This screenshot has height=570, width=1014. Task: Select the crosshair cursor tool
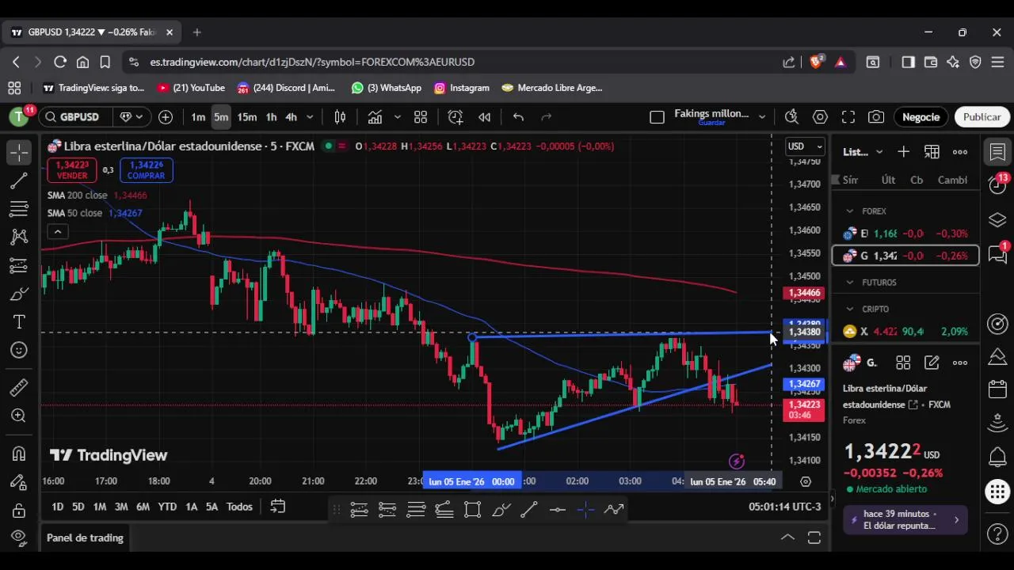[19, 152]
